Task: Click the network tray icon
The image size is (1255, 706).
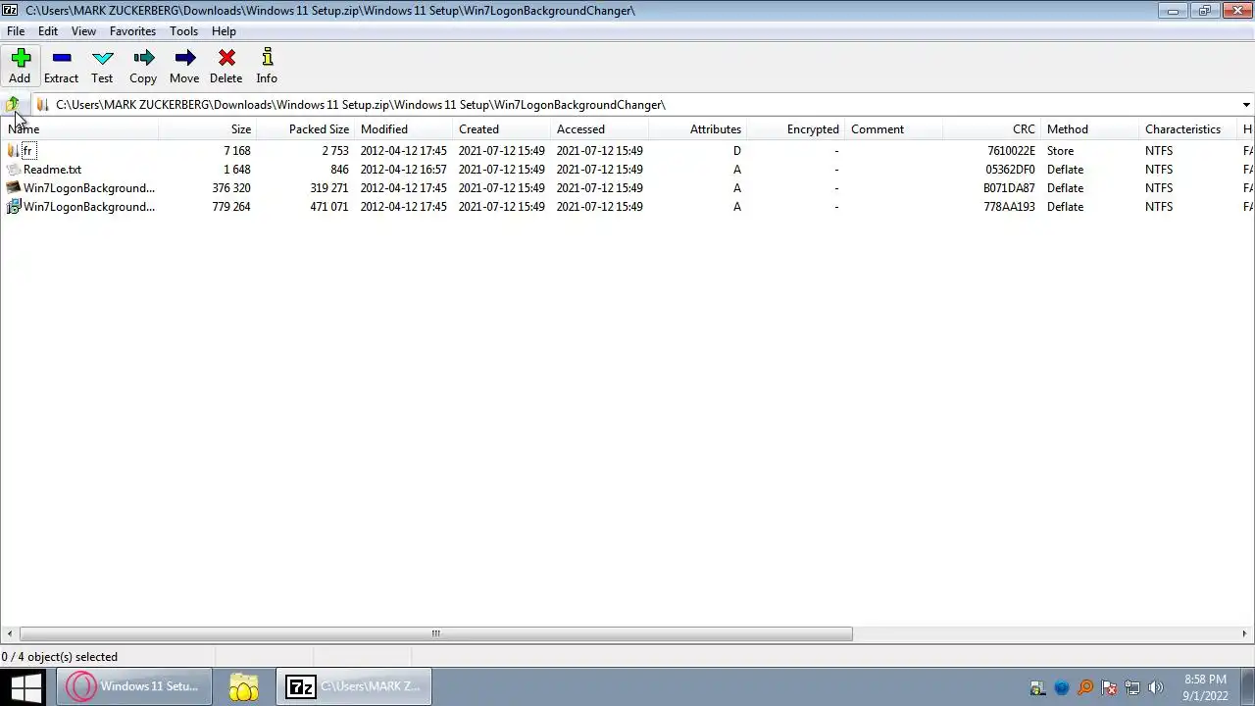Action: (x=1132, y=687)
